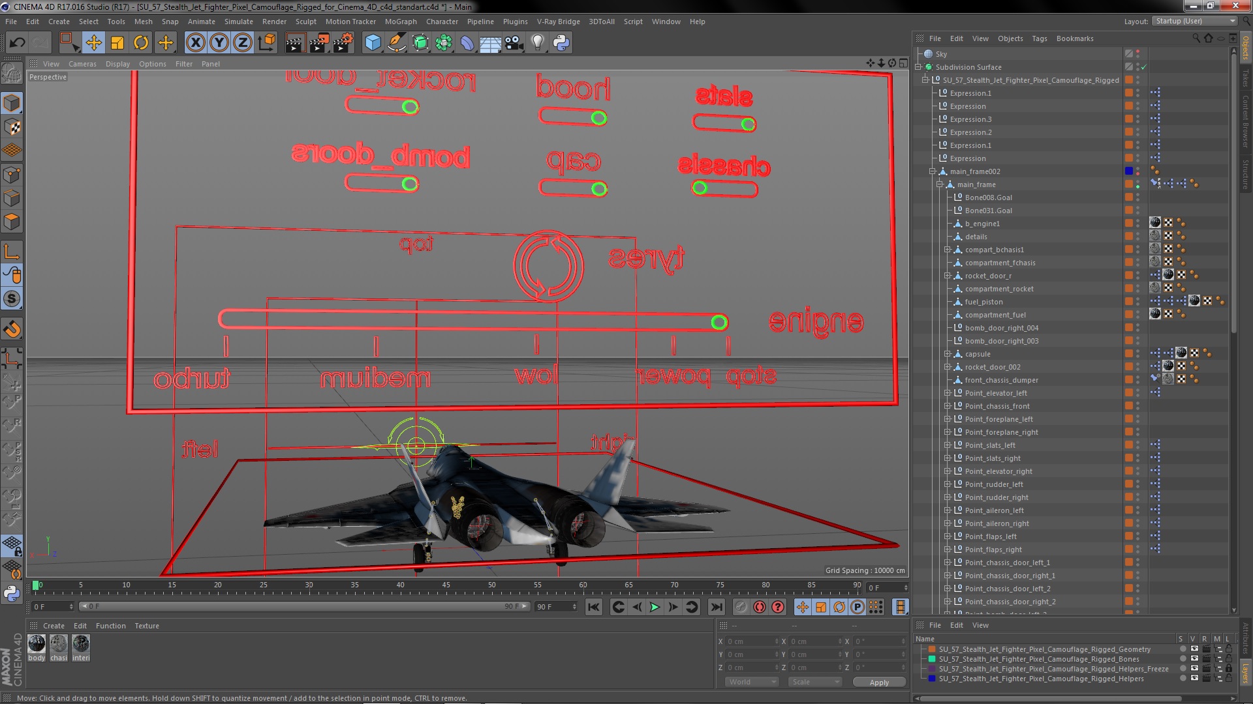Click the end frame 90 F field
Viewport: 1253px width, 704px height.
pos(556,607)
